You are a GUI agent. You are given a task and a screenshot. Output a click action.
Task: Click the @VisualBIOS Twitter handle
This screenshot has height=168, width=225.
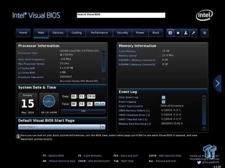coord(210,163)
